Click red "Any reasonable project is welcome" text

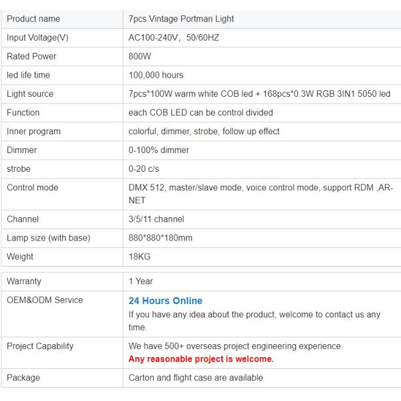pos(201,359)
